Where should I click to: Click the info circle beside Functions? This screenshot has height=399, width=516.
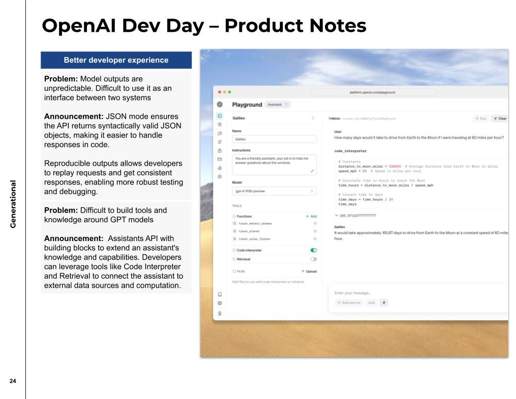point(234,216)
